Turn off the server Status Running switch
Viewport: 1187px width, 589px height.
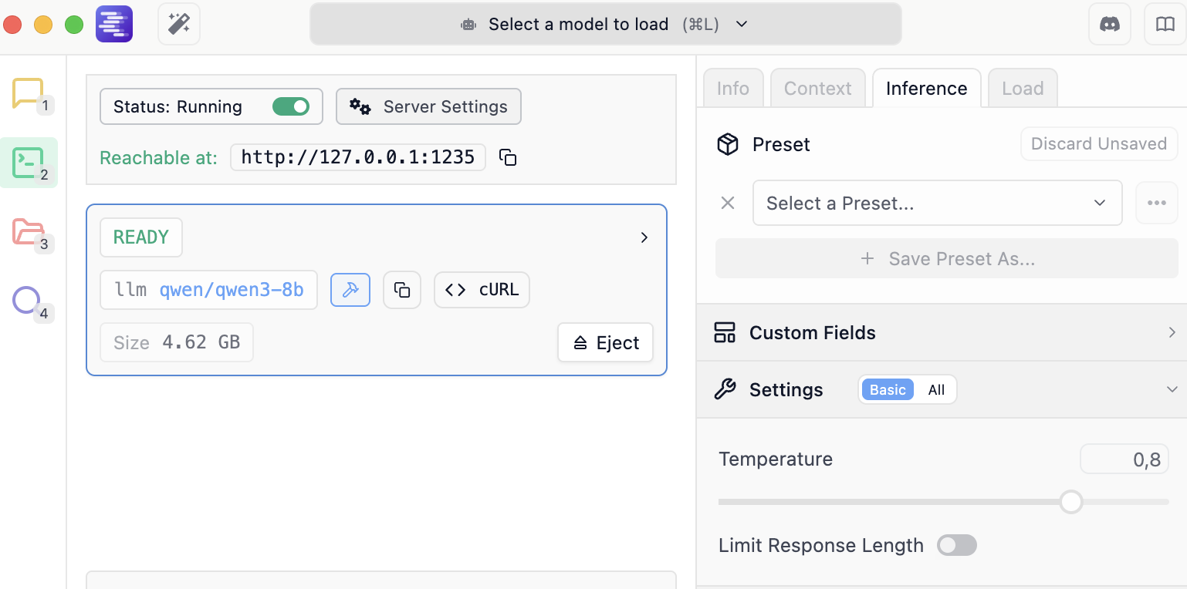click(291, 106)
